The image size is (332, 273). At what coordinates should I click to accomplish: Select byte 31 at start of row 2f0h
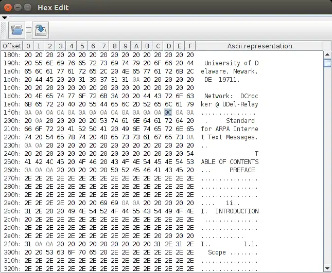point(28,244)
